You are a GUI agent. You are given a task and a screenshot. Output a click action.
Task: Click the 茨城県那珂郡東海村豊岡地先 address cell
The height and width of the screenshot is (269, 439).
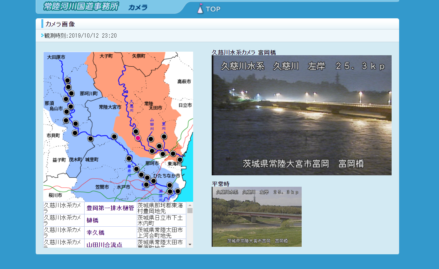(161, 208)
